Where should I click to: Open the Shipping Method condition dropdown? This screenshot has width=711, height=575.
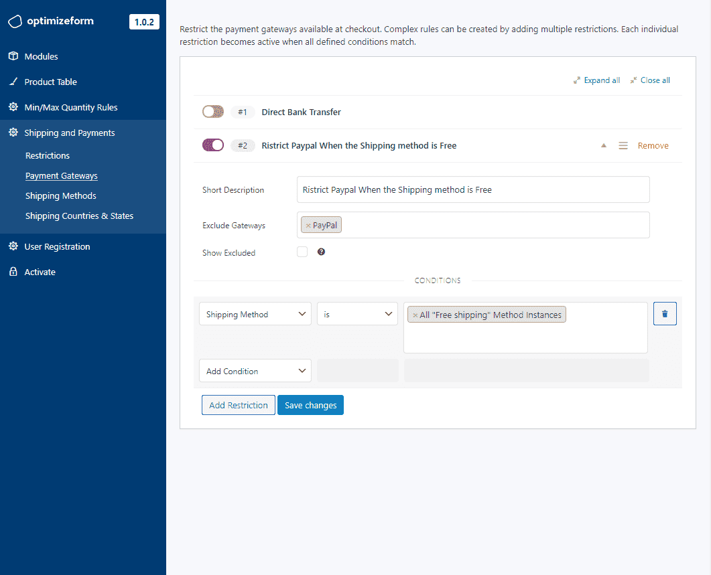(255, 313)
